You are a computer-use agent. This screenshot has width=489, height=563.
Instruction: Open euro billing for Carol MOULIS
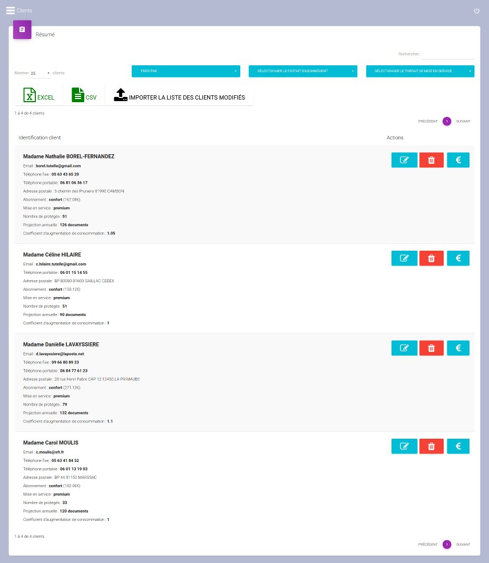[x=458, y=446]
